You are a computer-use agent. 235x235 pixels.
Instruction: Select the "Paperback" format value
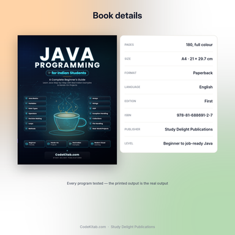(203, 73)
